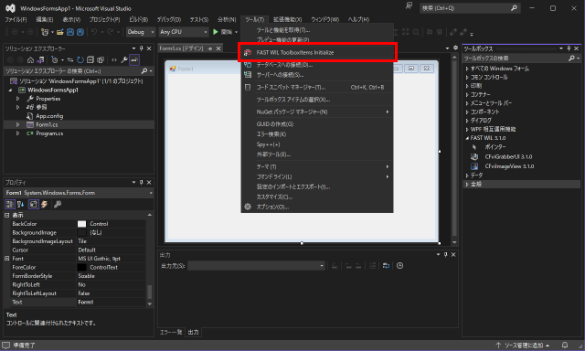Click 外部ツール menu entry
The width and height of the screenshot is (585, 351).
click(x=317, y=154)
